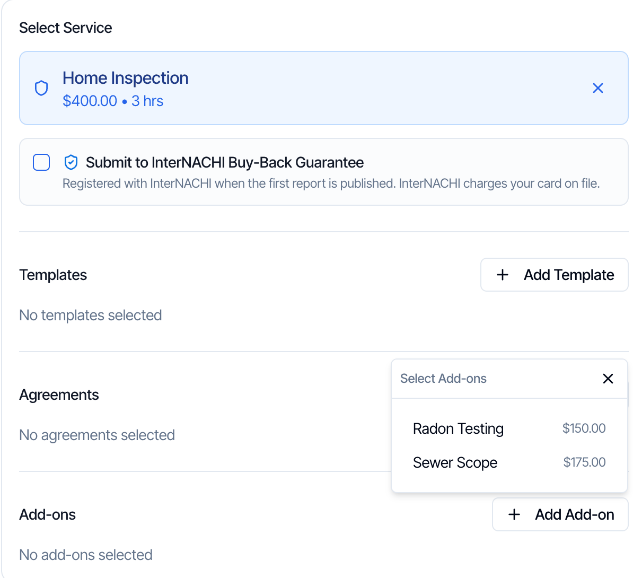Click the Radon Testing $150.00 price
The width and height of the screenshot is (633, 578).
click(x=584, y=428)
